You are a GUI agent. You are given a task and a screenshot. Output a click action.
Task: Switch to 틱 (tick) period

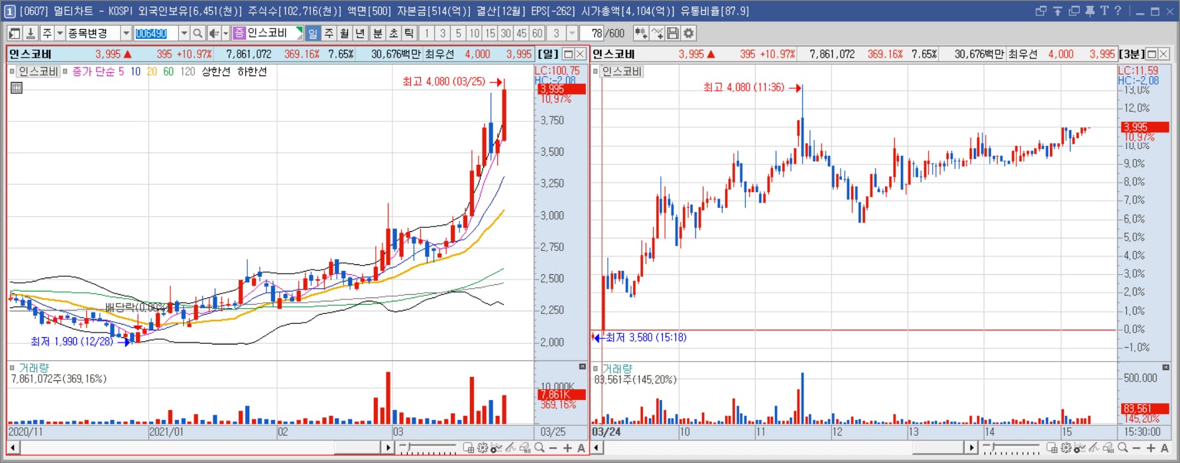(409, 33)
